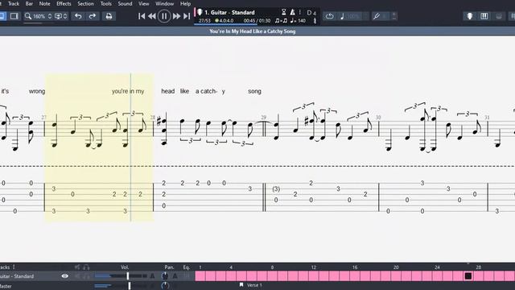Viewport: 515px width, 290px height.
Task: Jump to the first bar
Action: (142, 16)
